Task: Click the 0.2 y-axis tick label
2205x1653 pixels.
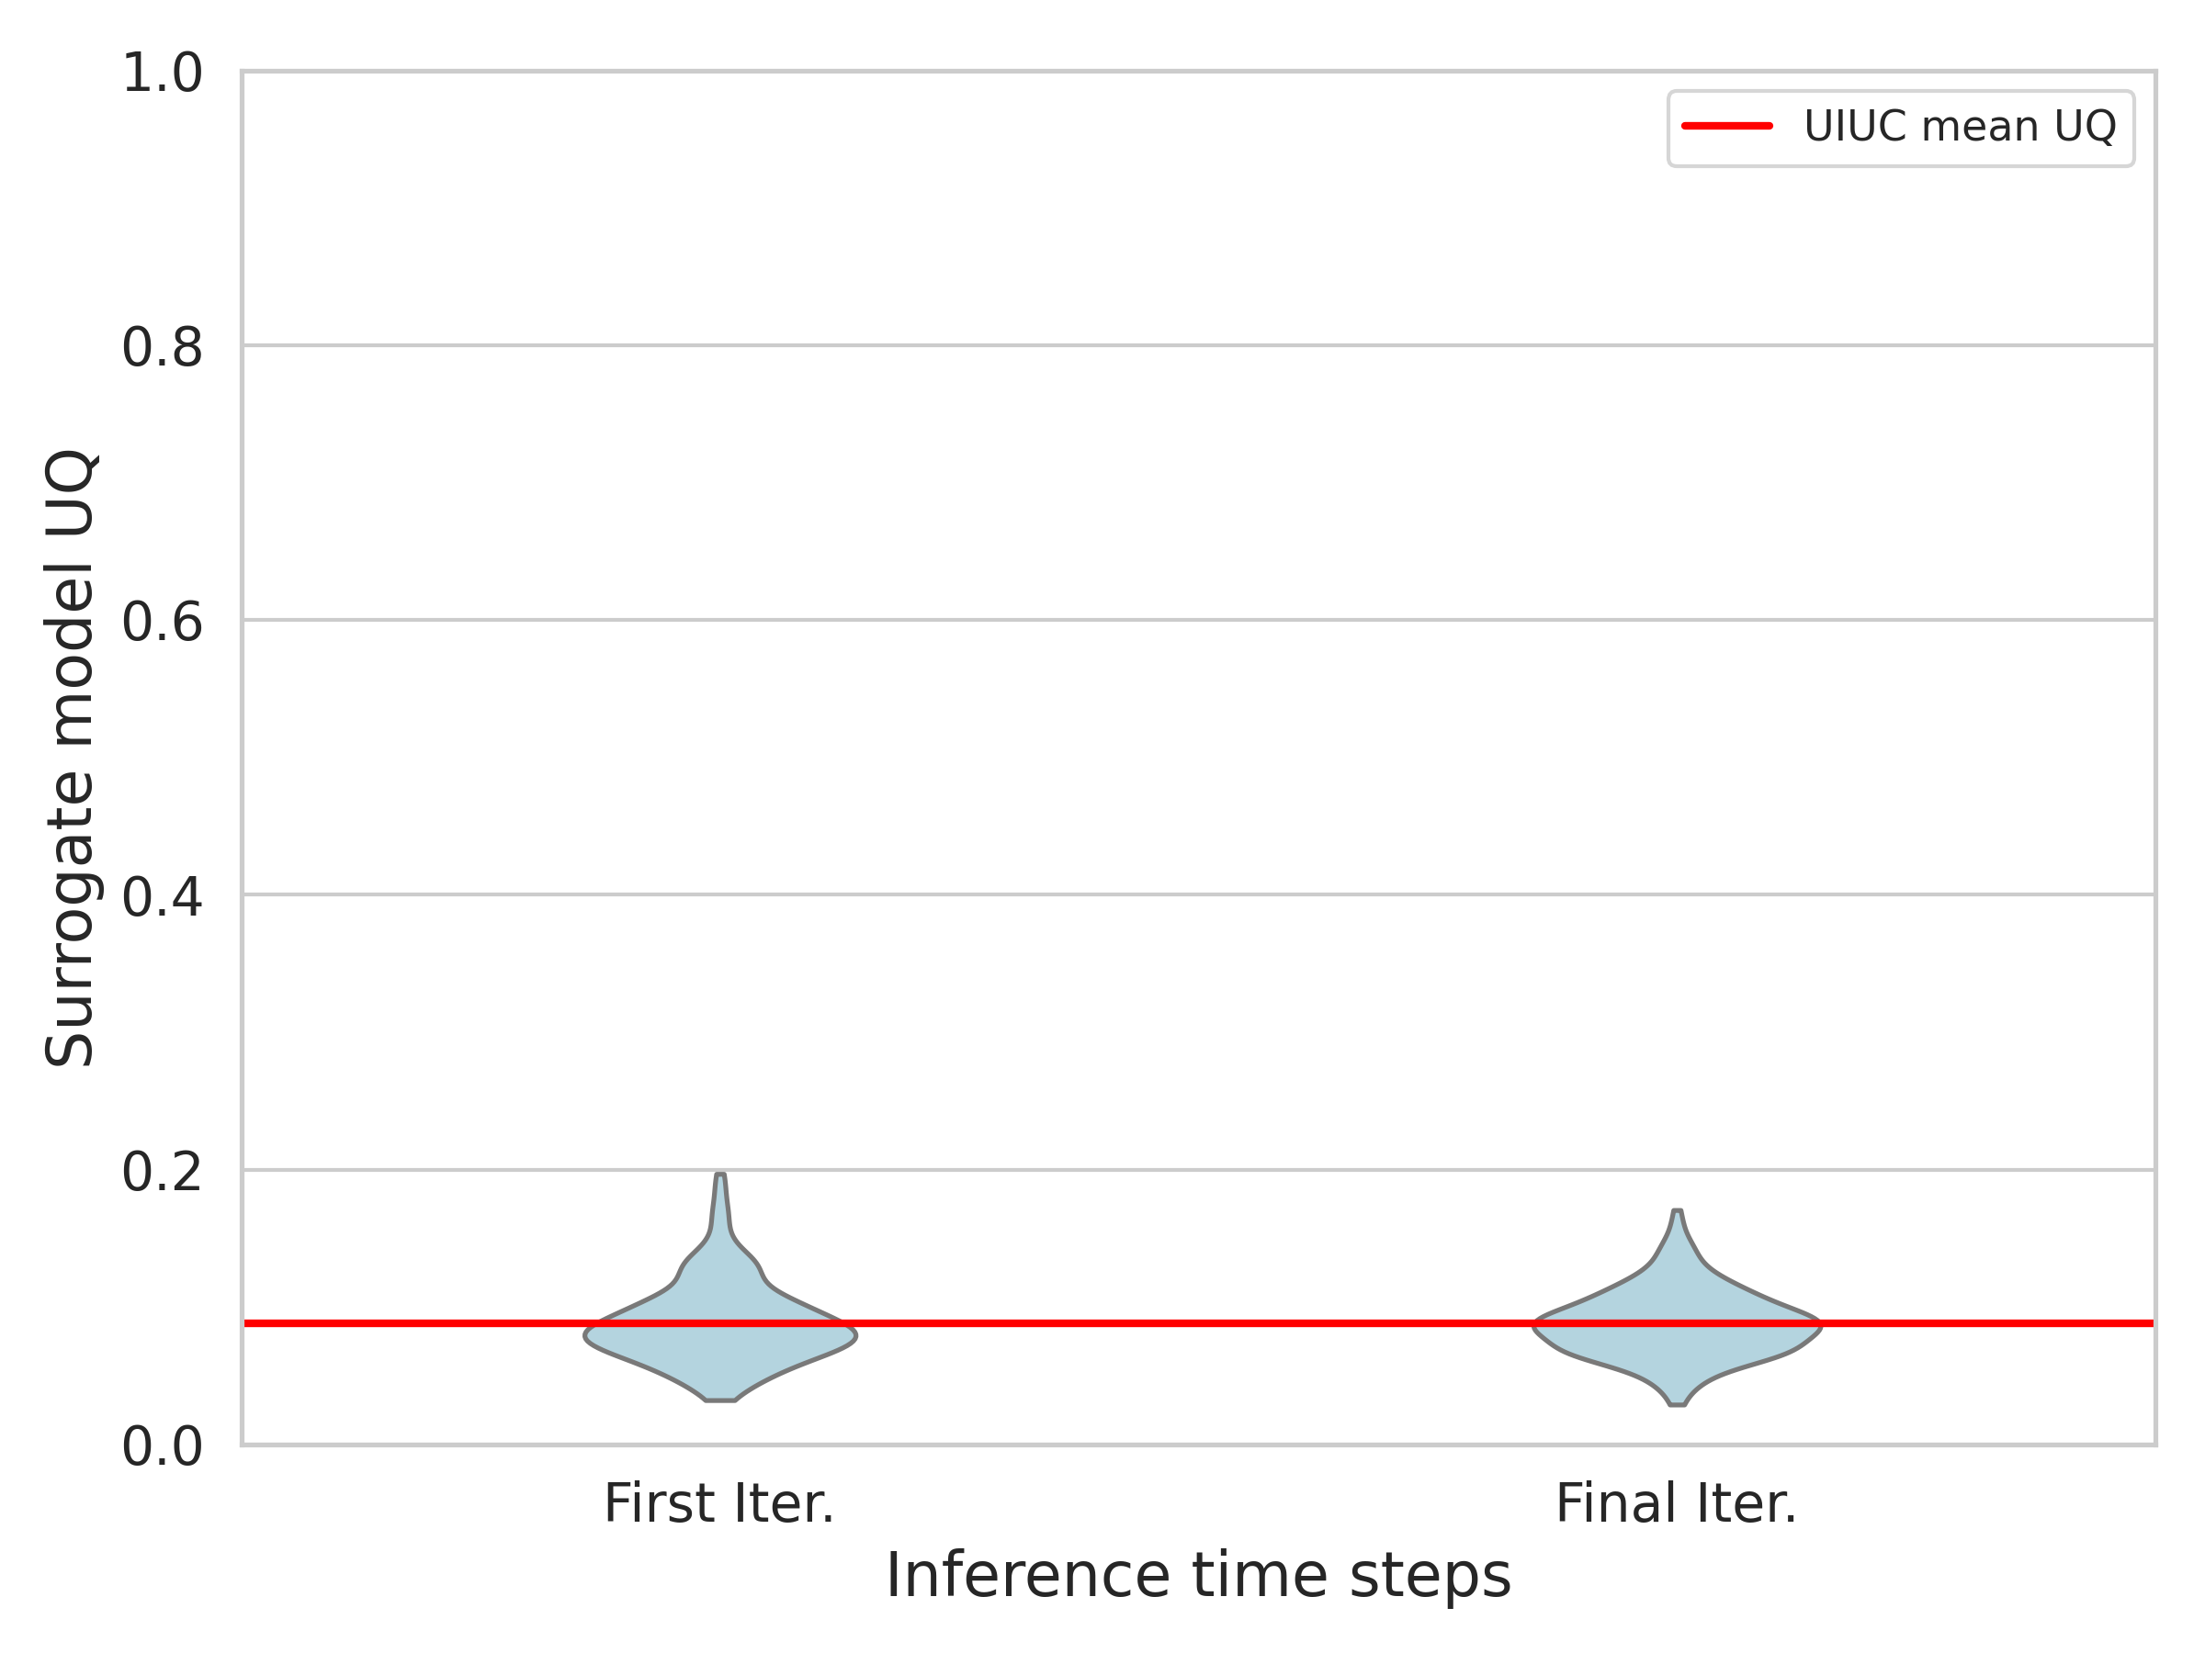Action: point(162,1172)
